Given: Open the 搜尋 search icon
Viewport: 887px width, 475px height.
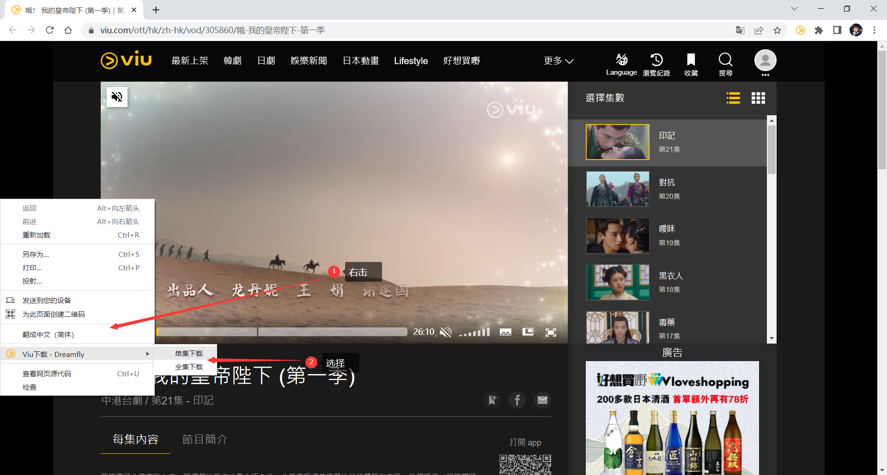Looking at the screenshot, I should pyautogui.click(x=725, y=64).
